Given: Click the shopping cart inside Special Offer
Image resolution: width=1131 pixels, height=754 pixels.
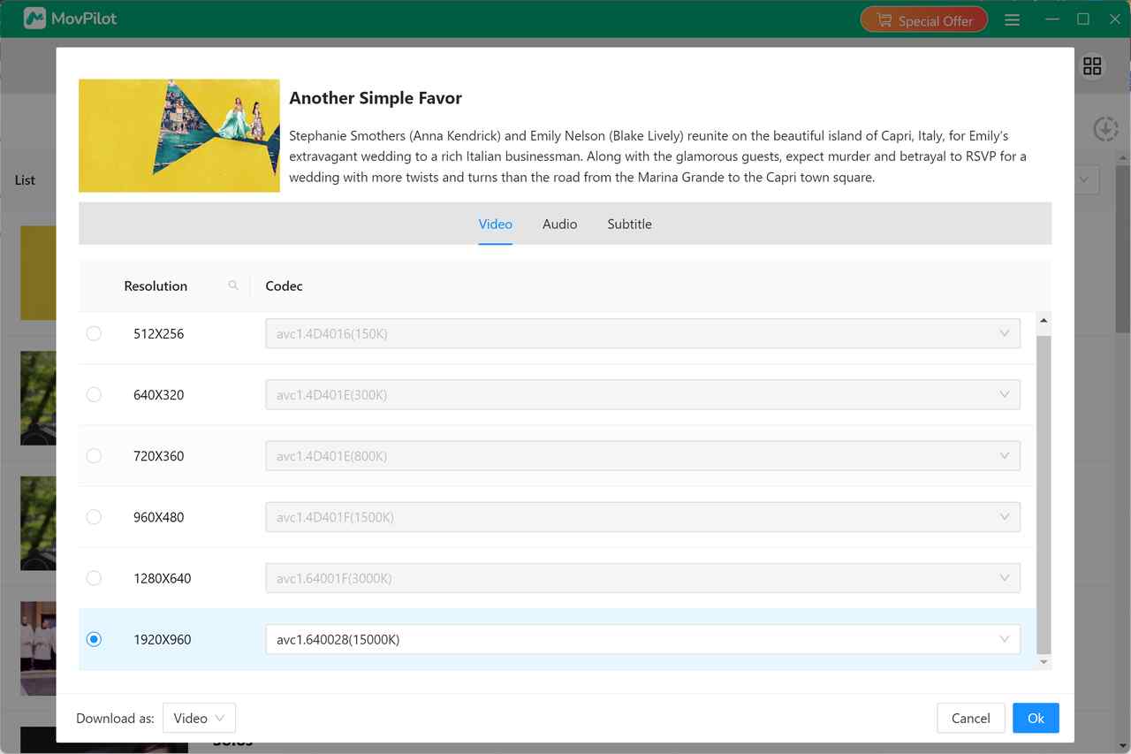Looking at the screenshot, I should (x=884, y=19).
